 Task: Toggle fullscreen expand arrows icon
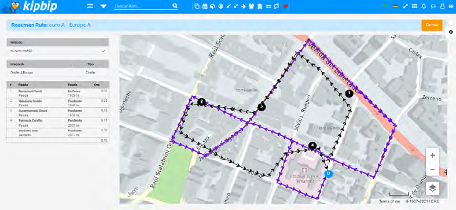405,6
